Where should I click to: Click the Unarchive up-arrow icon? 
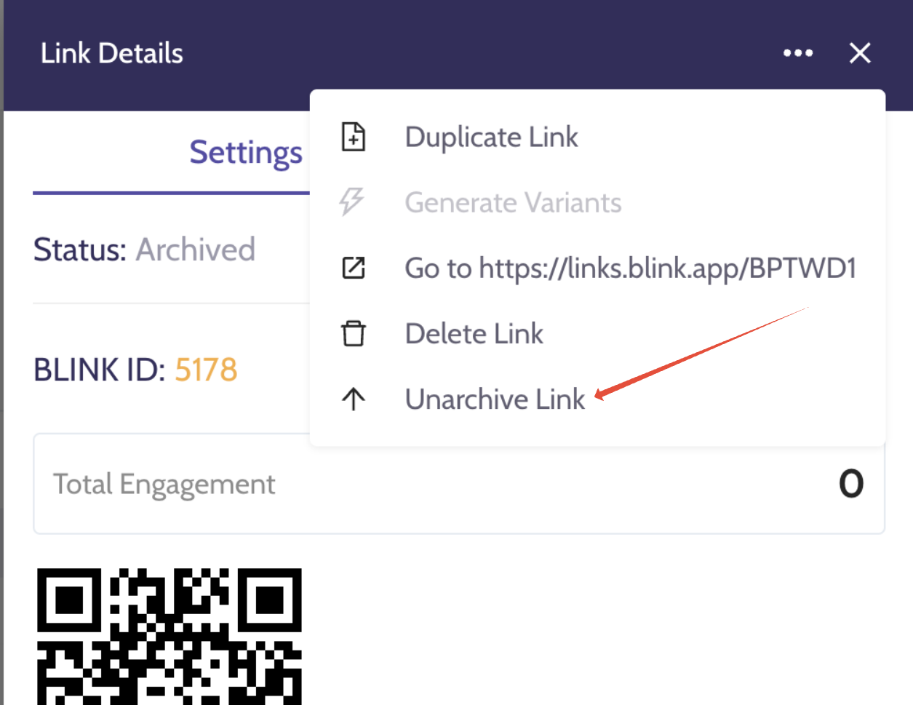click(354, 399)
